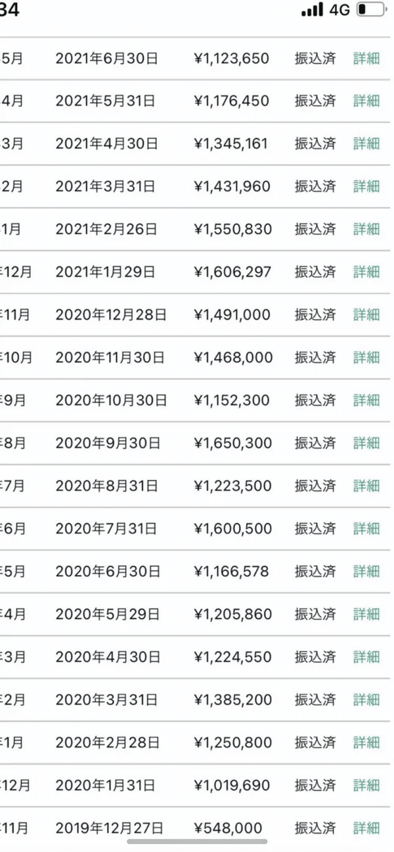Open 詳細 for 2021年2月26日 row
Screen dimensions: 394x852
tap(366, 229)
